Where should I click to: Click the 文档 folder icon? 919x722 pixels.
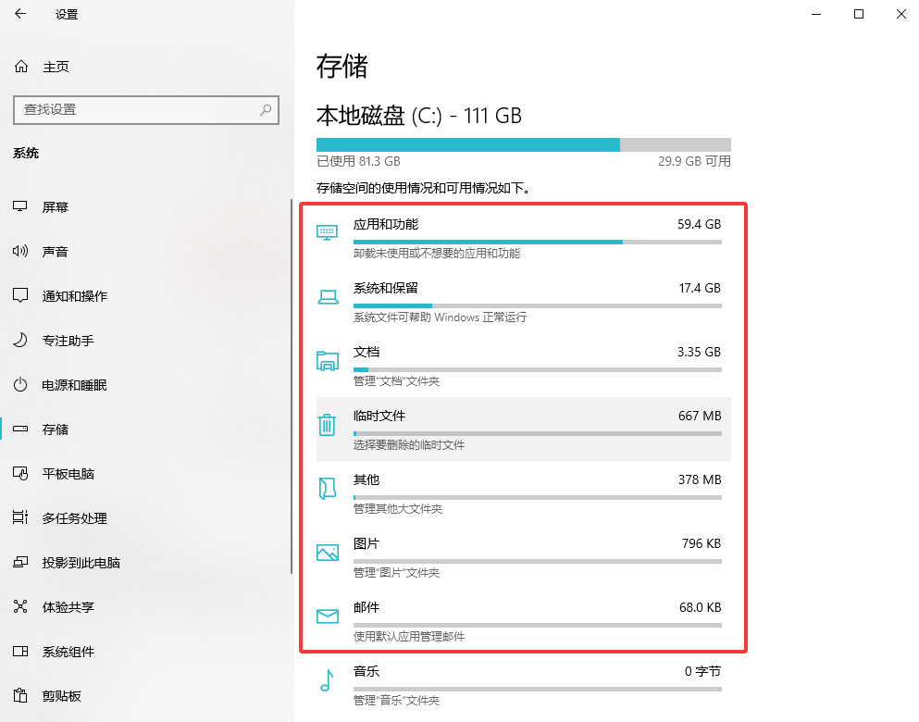327,360
